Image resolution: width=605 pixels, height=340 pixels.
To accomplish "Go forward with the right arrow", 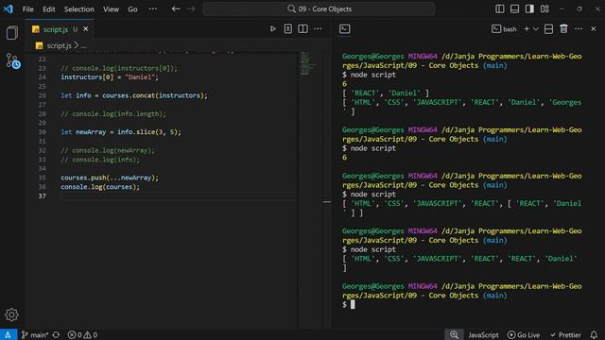I will pos(191,8).
